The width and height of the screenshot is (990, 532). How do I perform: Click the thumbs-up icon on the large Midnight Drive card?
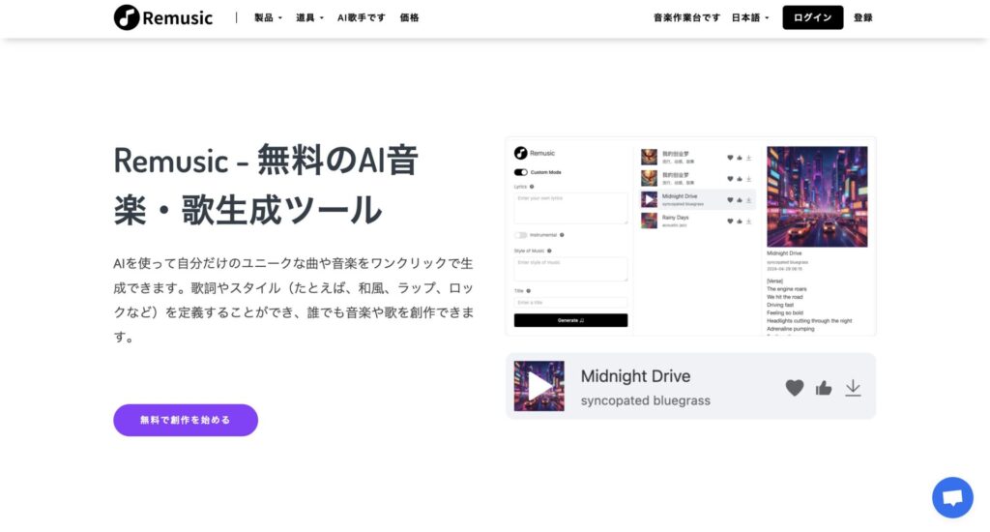824,388
